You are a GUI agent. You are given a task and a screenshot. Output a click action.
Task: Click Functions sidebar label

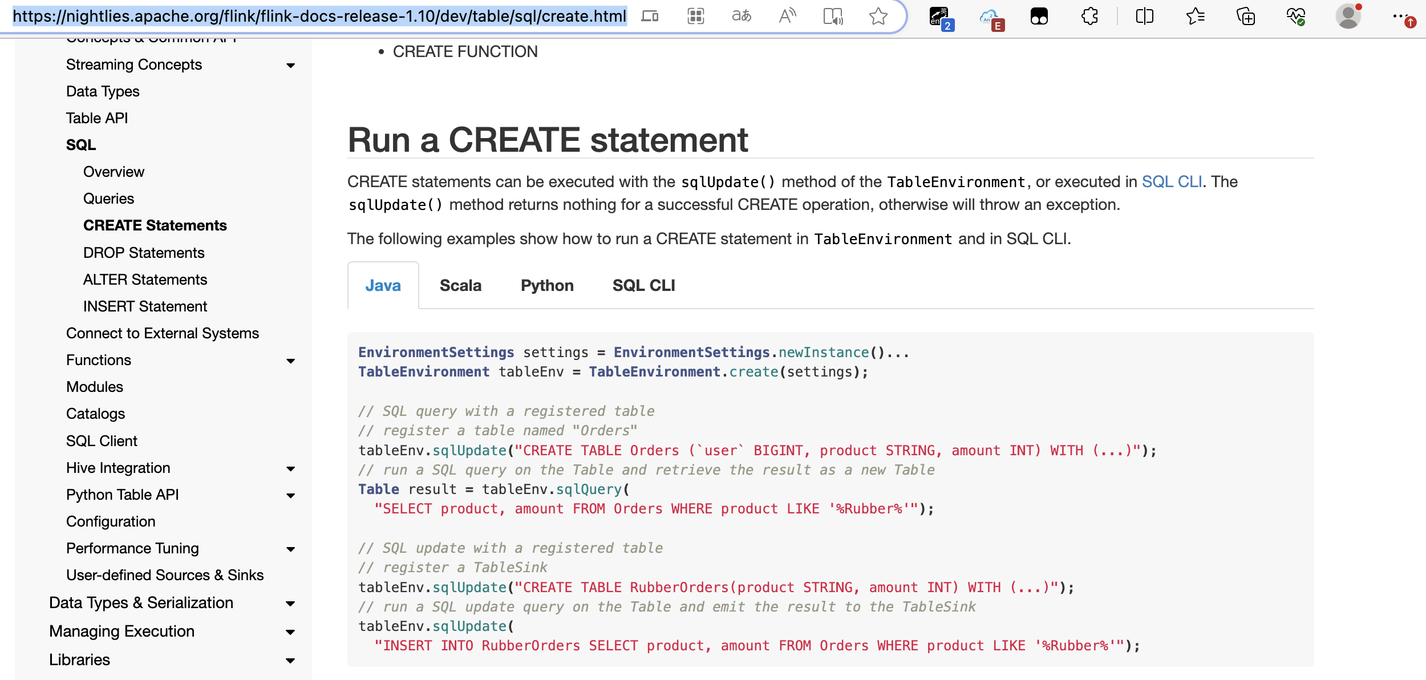99,360
